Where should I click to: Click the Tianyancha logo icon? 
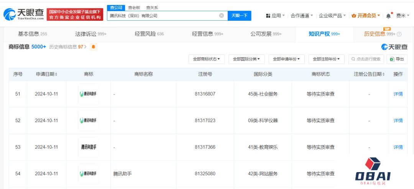click(x=10, y=14)
